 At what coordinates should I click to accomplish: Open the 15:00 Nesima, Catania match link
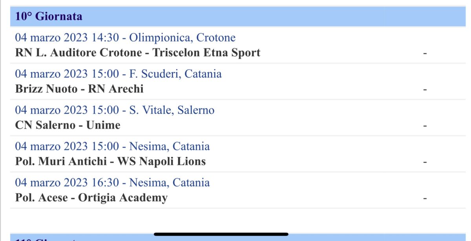pyautogui.click(x=112, y=146)
